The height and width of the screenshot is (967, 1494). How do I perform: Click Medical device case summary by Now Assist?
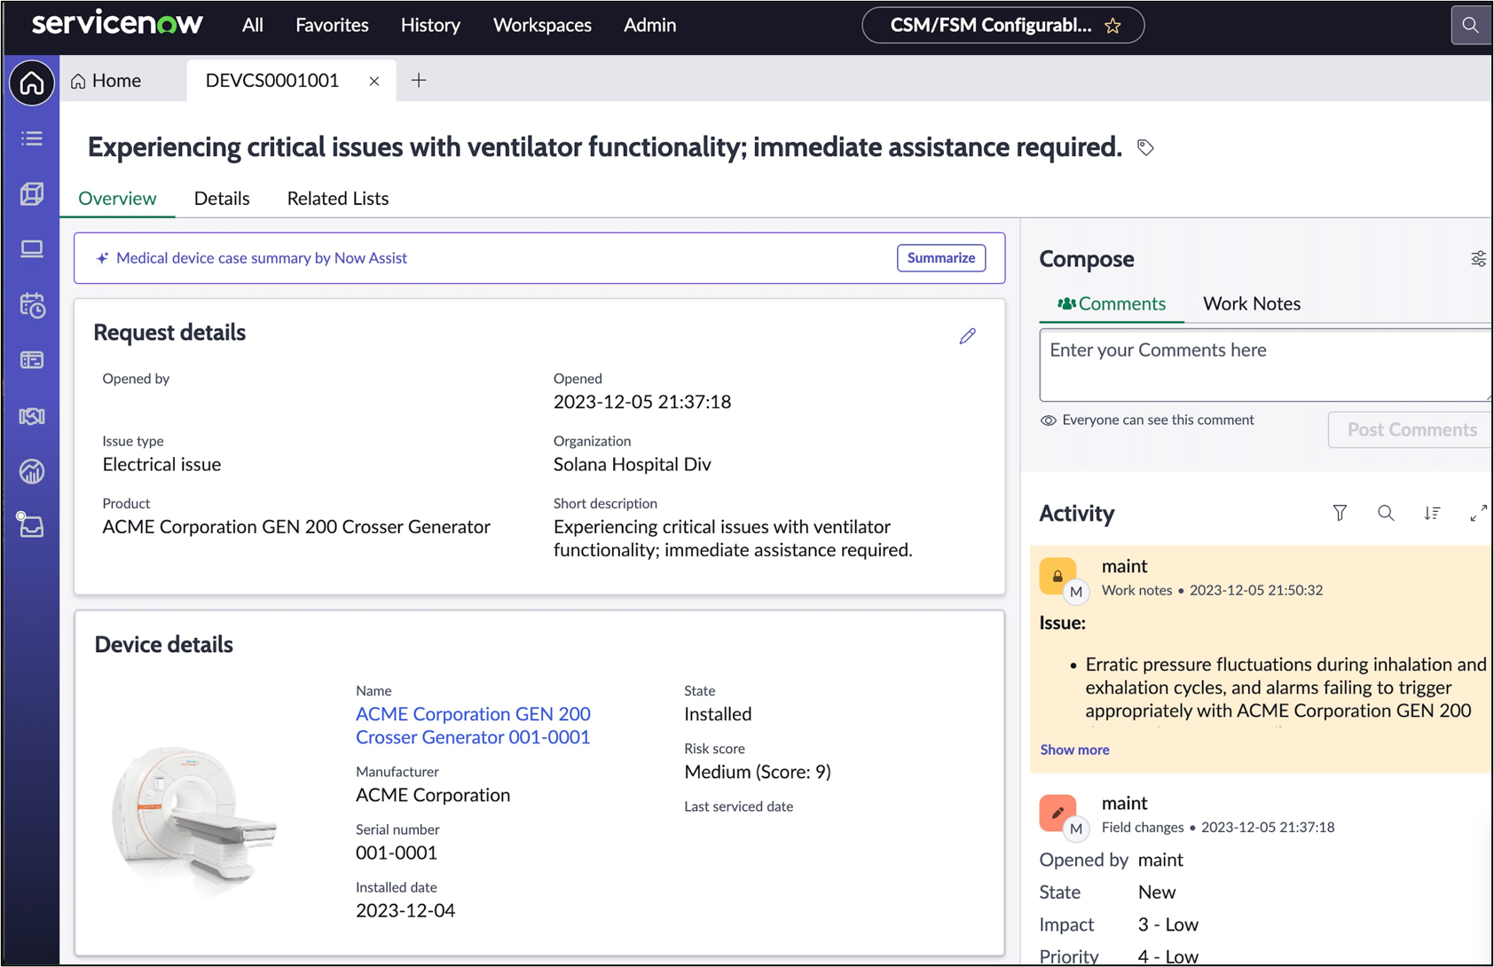(x=262, y=258)
